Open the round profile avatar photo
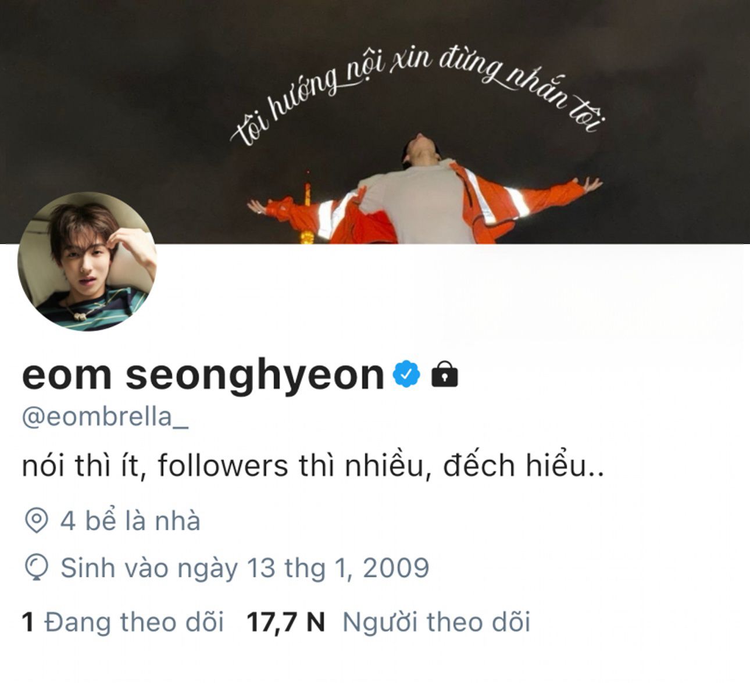The width and height of the screenshot is (750, 683). click(87, 262)
